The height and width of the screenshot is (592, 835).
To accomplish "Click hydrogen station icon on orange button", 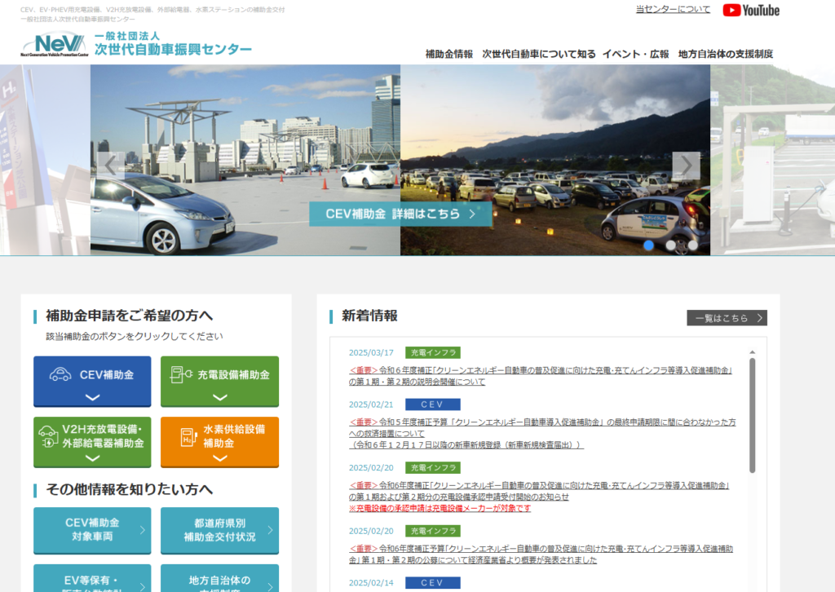I will 189,436.
